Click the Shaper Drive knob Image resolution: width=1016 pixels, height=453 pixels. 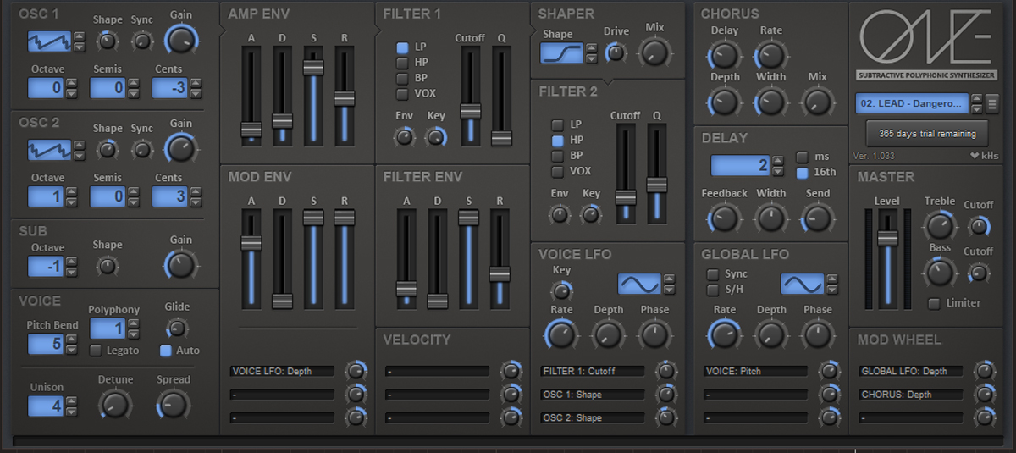[x=616, y=52]
